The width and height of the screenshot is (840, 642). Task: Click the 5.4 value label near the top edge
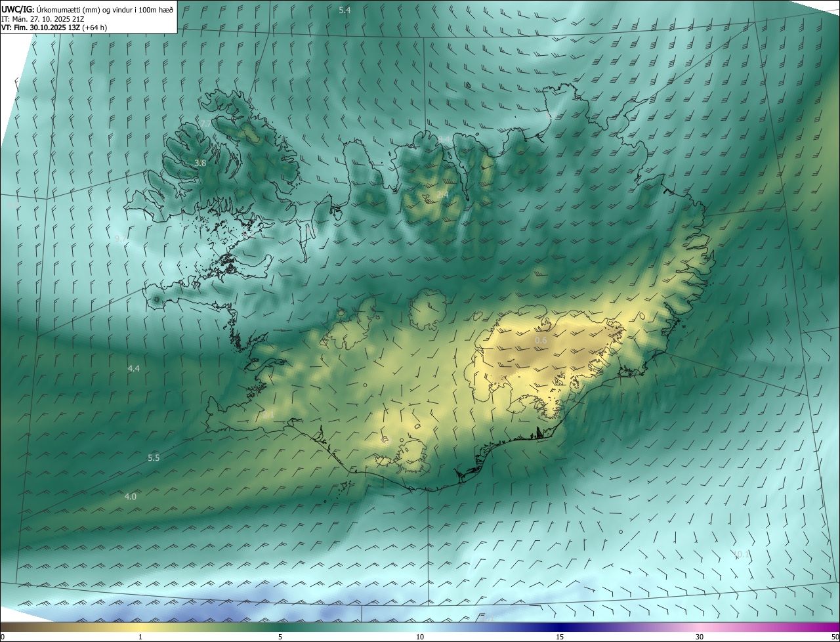pyautogui.click(x=345, y=10)
